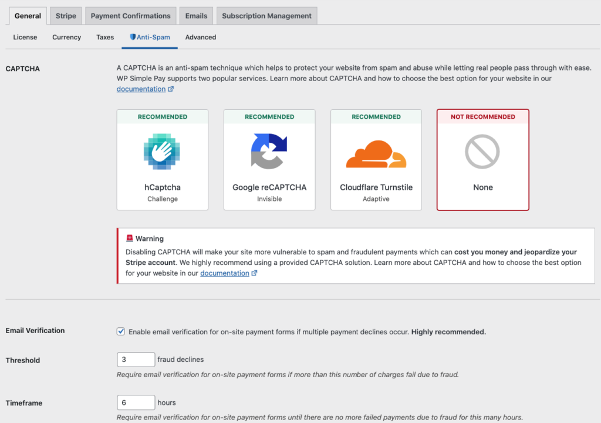Focus the Timeframe hours input field
Image resolution: width=601 pixels, height=423 pixels.
(136, 402)
